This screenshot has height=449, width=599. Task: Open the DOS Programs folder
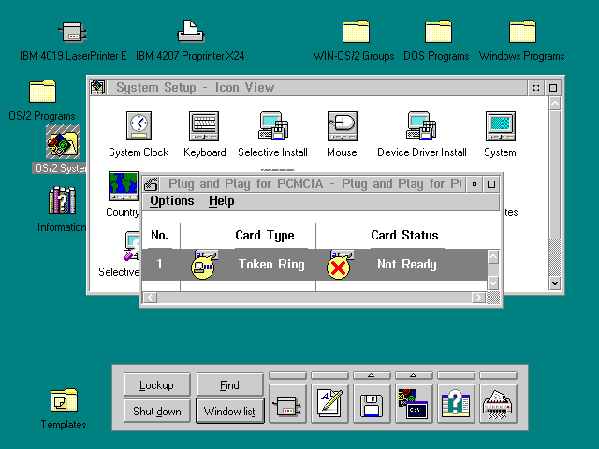tap(438, 31)
